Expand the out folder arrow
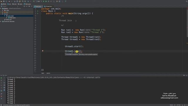The image size is (188, 106). click(x=3, y=12)
